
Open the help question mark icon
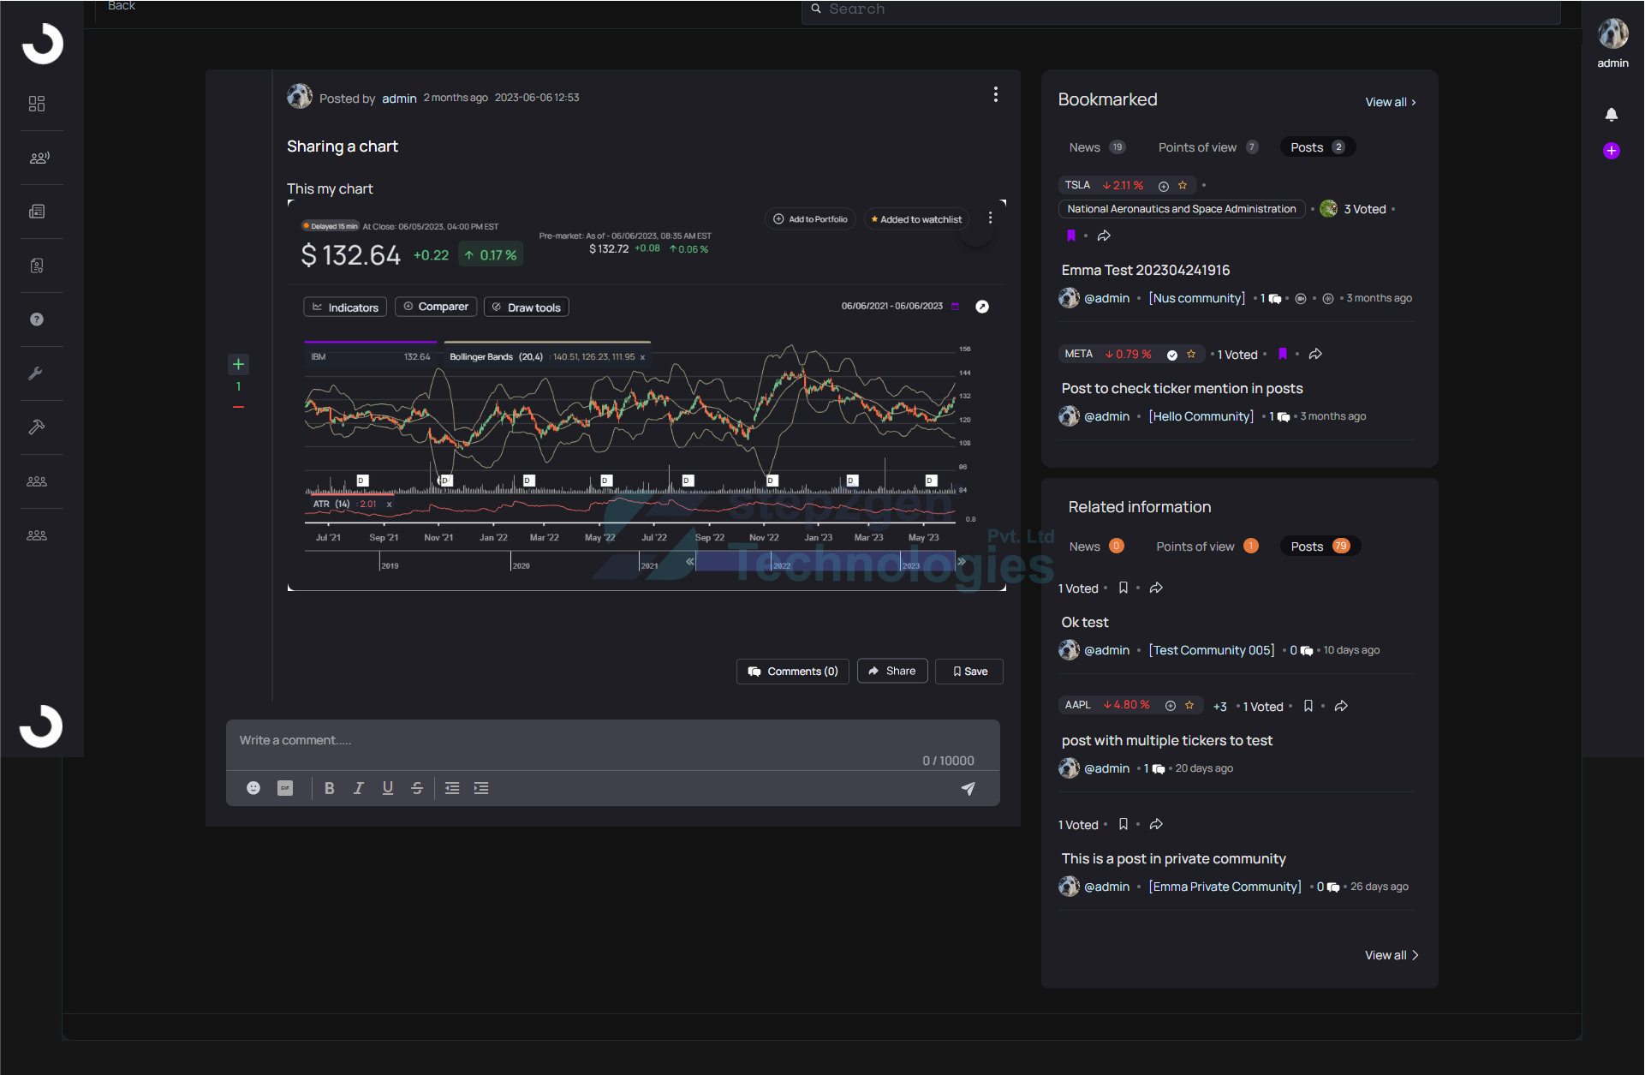coord(37,320)
